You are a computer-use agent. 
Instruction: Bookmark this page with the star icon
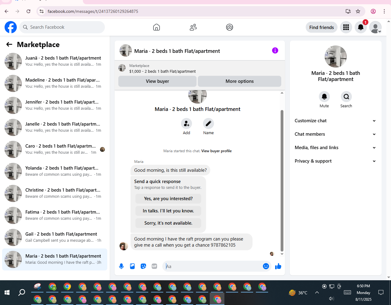point(358,11)
